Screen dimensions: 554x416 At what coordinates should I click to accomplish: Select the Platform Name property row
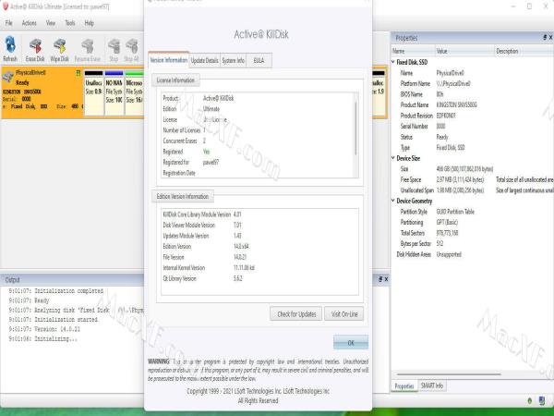[x=473, y=83]
